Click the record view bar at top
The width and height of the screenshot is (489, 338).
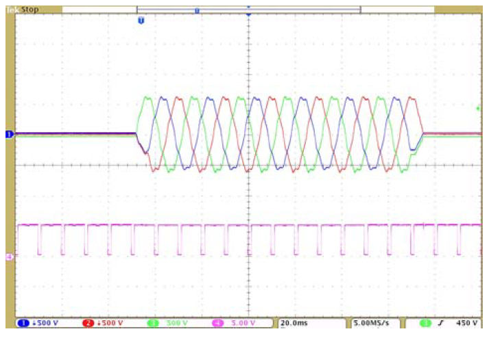pos(248,10)
